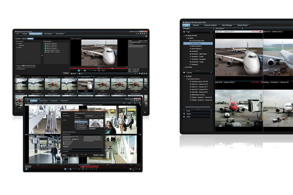The image size is (293, 195).
Task: Open Alarm Manager tab in large right window
Action: [227, 25]
